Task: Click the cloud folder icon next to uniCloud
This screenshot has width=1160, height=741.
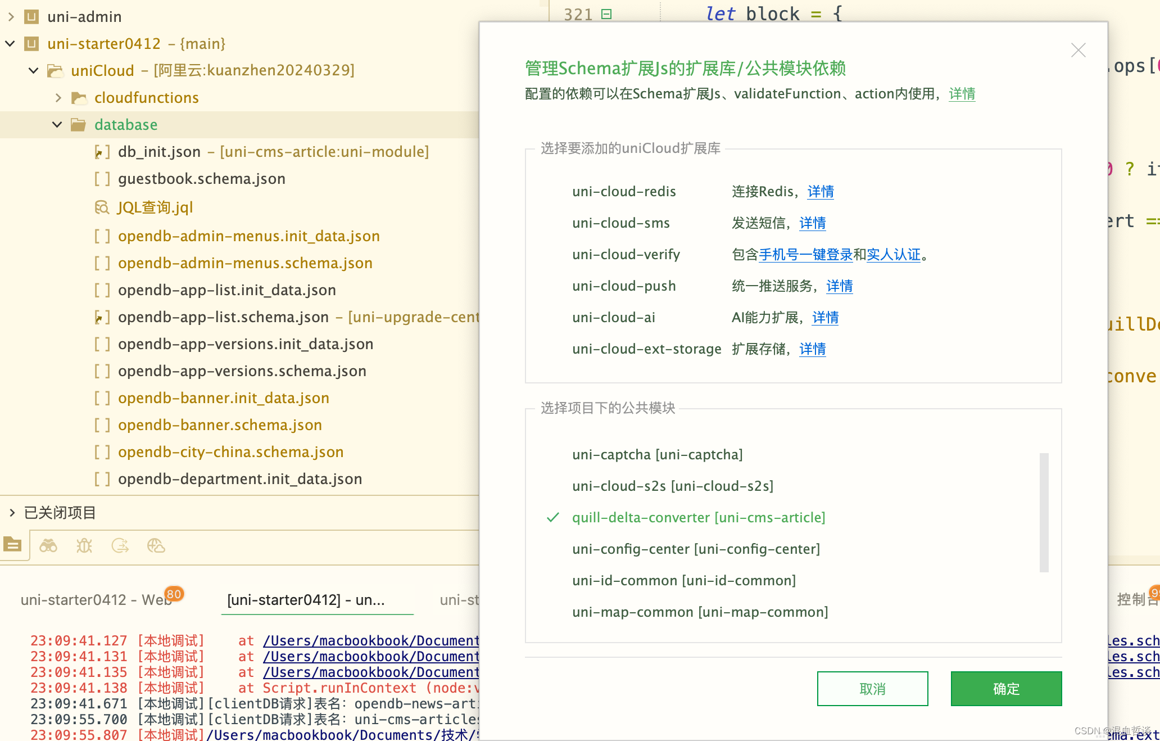Action: coord(55,70)
